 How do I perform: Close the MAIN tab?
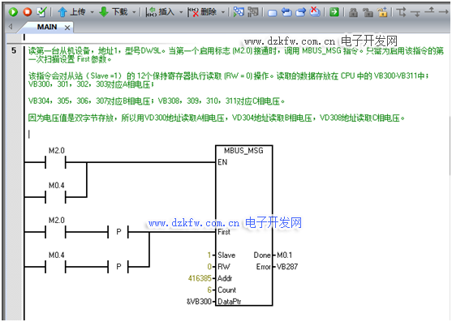point(67,28)
